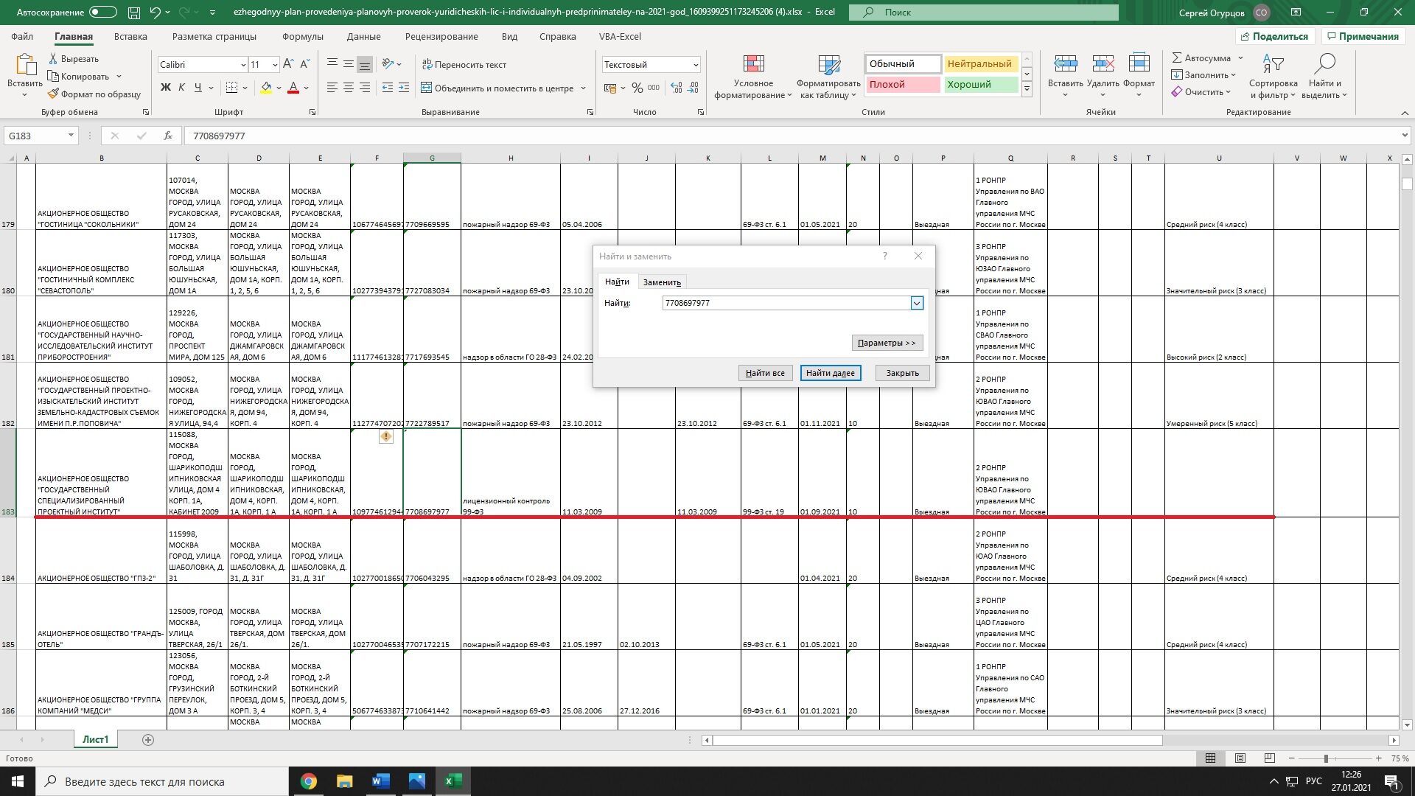This screenshot has height=796, width=1415.
Task: Click the red font color icon
Action: tap(293, 88)
